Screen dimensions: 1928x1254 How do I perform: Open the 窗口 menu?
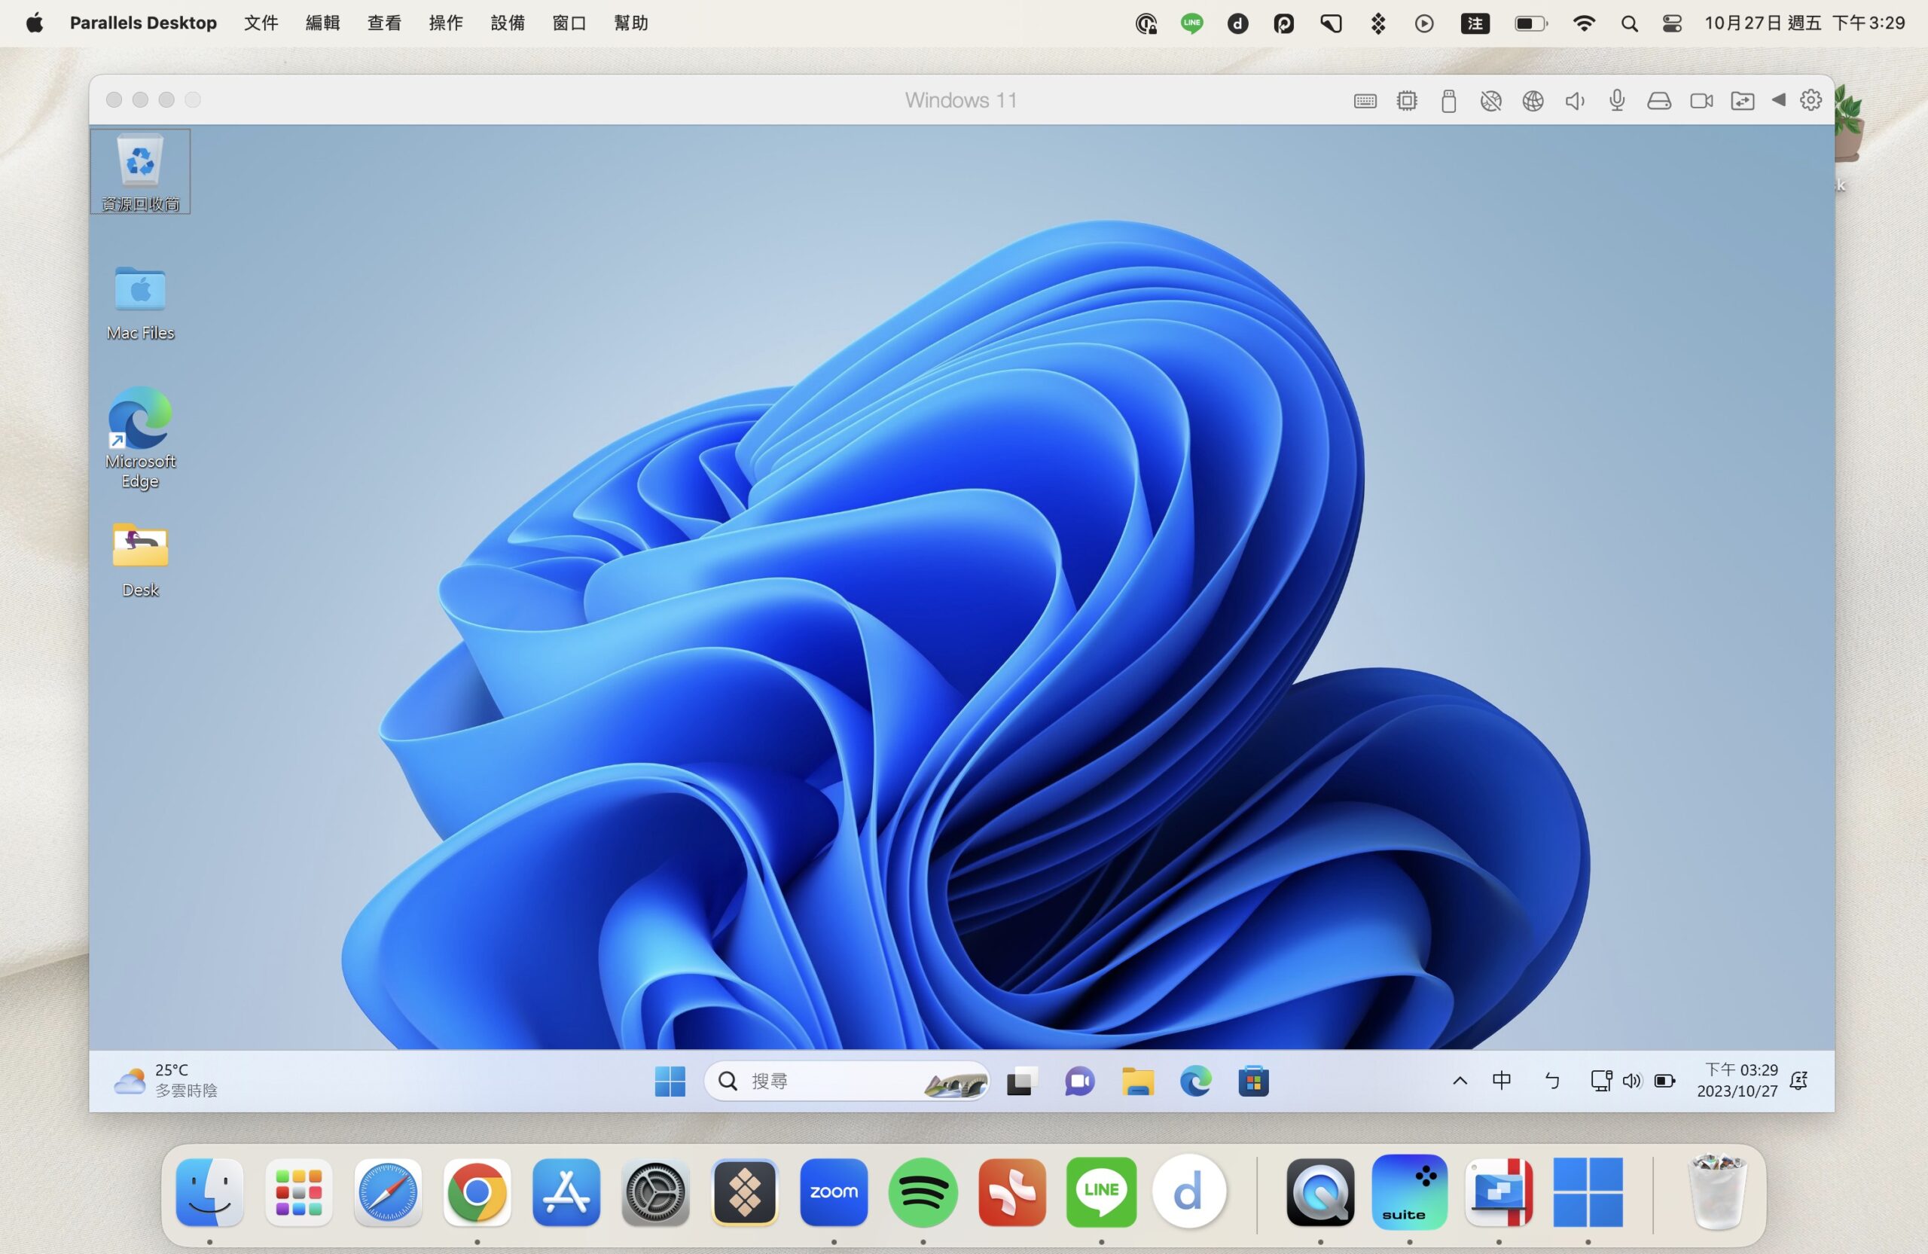(569, 23)
